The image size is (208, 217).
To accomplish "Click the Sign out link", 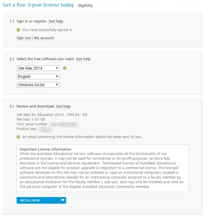I will [24, 38].
